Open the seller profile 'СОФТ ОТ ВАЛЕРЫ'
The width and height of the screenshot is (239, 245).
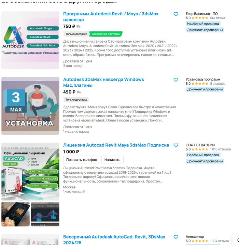point(200,145)
